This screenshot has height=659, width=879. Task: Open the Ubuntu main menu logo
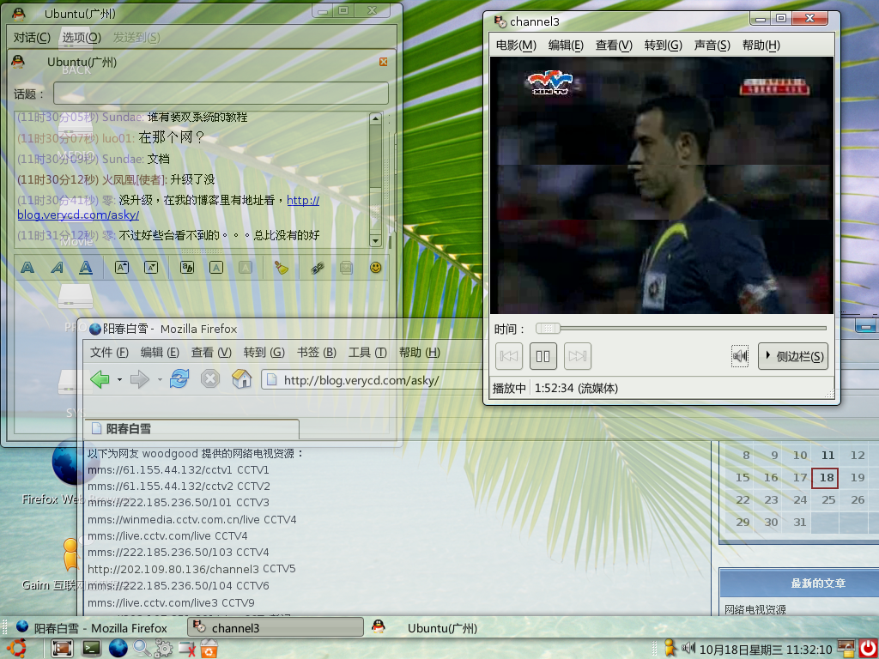[x=16, y=649]
